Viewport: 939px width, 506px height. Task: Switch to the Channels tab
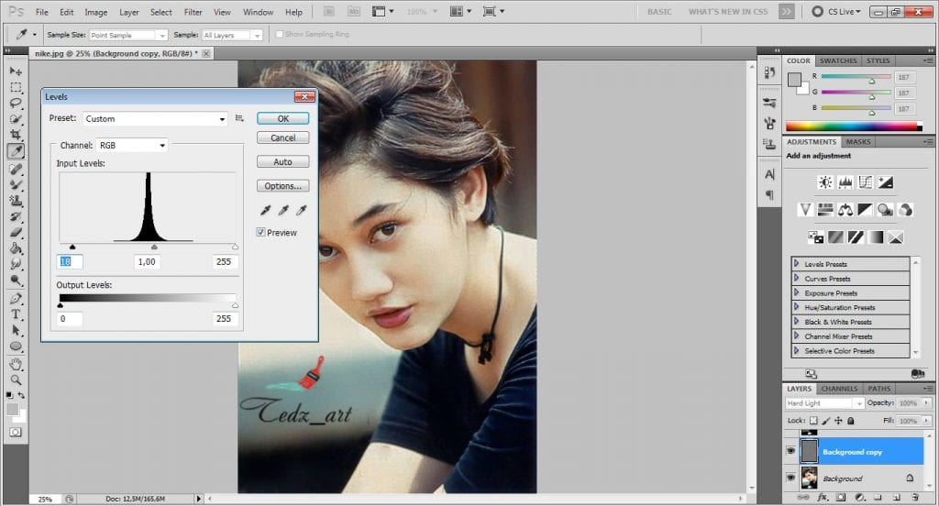coord(839,389)
